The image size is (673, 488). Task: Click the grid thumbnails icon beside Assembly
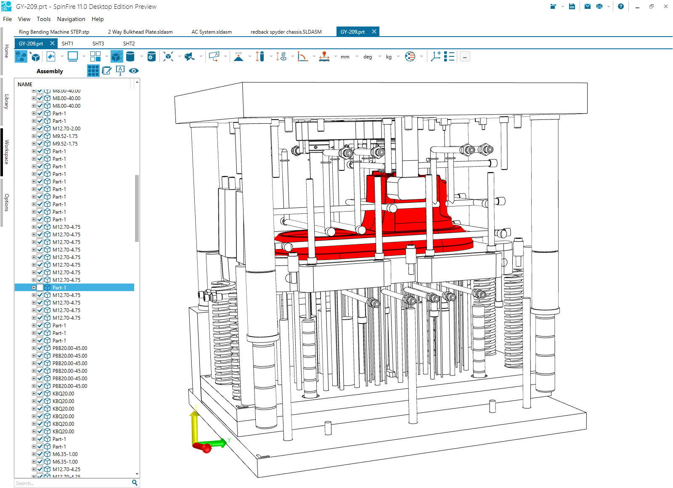(93, 71)
